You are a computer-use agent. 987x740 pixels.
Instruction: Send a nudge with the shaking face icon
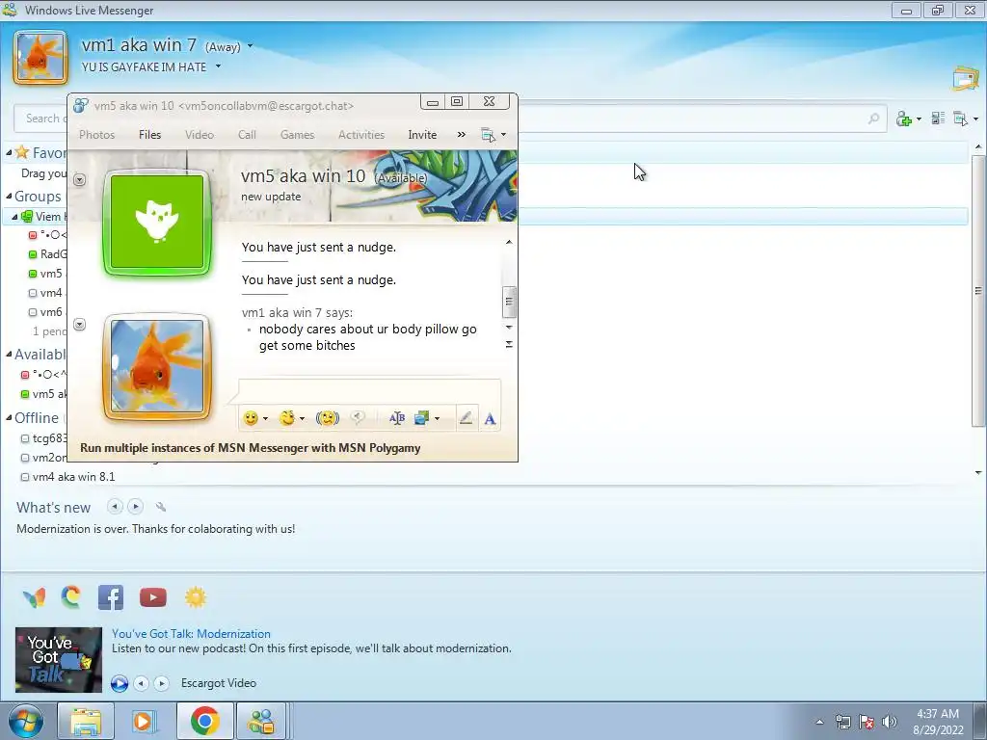tap(328, 418)
